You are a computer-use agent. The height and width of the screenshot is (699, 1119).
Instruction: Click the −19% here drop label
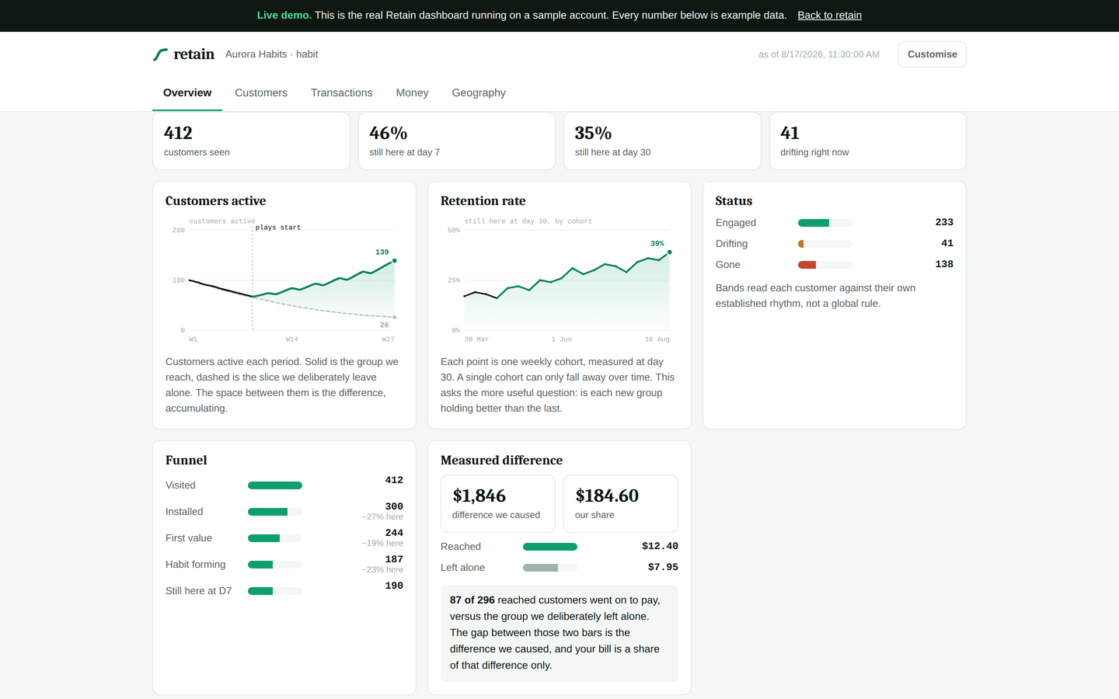[x=382, y=544]
